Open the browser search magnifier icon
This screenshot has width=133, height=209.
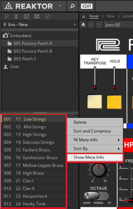pos(6,17)
